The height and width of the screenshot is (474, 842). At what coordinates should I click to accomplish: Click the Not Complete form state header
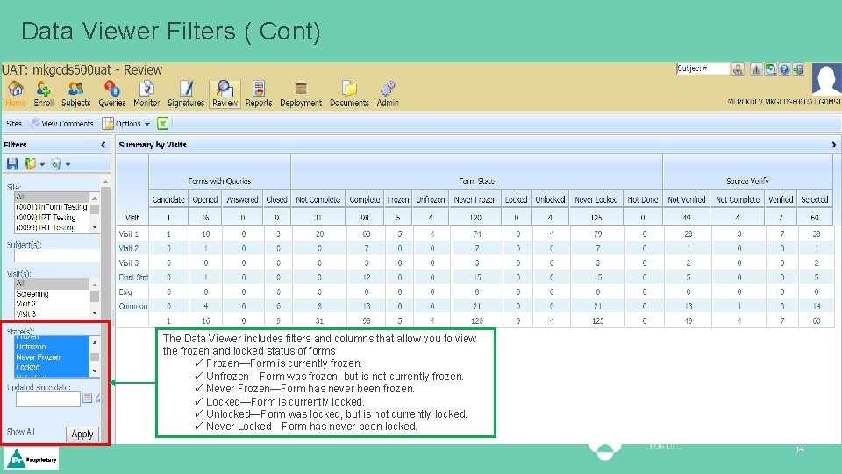click(318, 199)
